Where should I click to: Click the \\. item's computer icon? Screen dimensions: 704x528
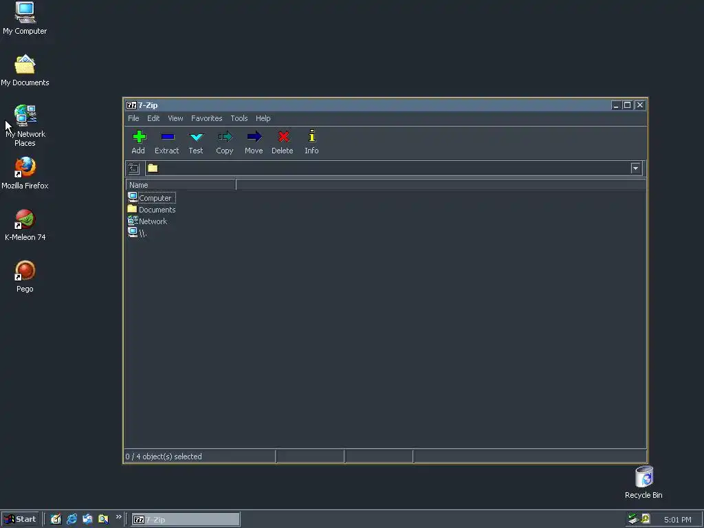[133, 232]
